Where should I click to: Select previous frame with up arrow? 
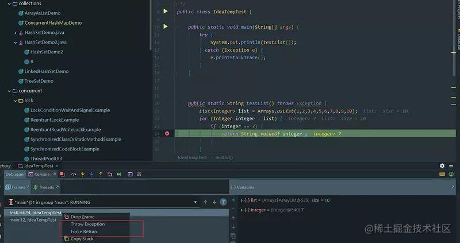[x=205, y=202]
